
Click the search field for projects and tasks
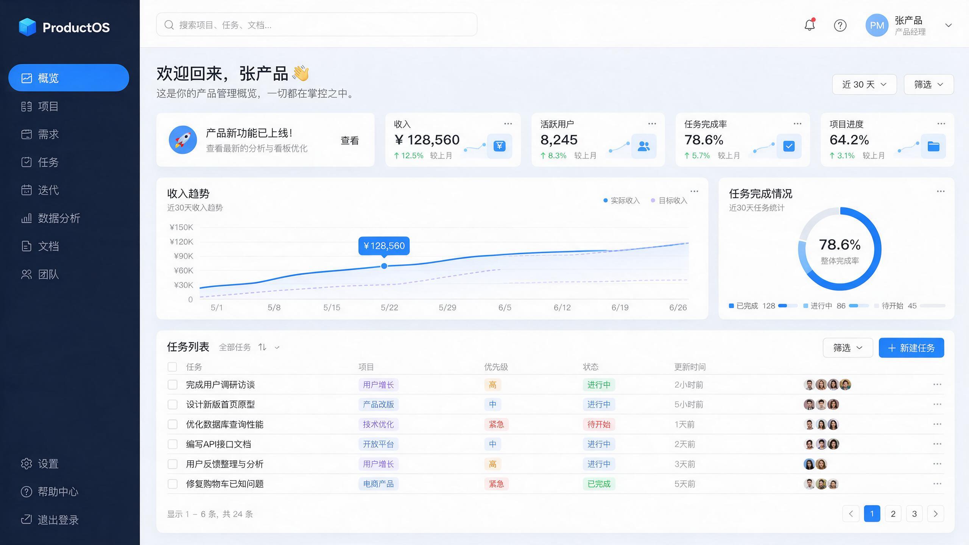coord(316,25)
